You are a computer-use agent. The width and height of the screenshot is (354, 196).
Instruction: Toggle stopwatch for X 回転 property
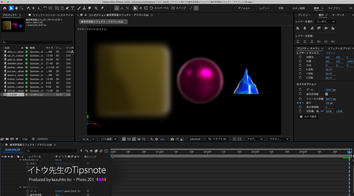[x=300, y=70]
